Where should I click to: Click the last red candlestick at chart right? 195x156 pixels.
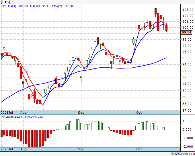coord(166,28)
